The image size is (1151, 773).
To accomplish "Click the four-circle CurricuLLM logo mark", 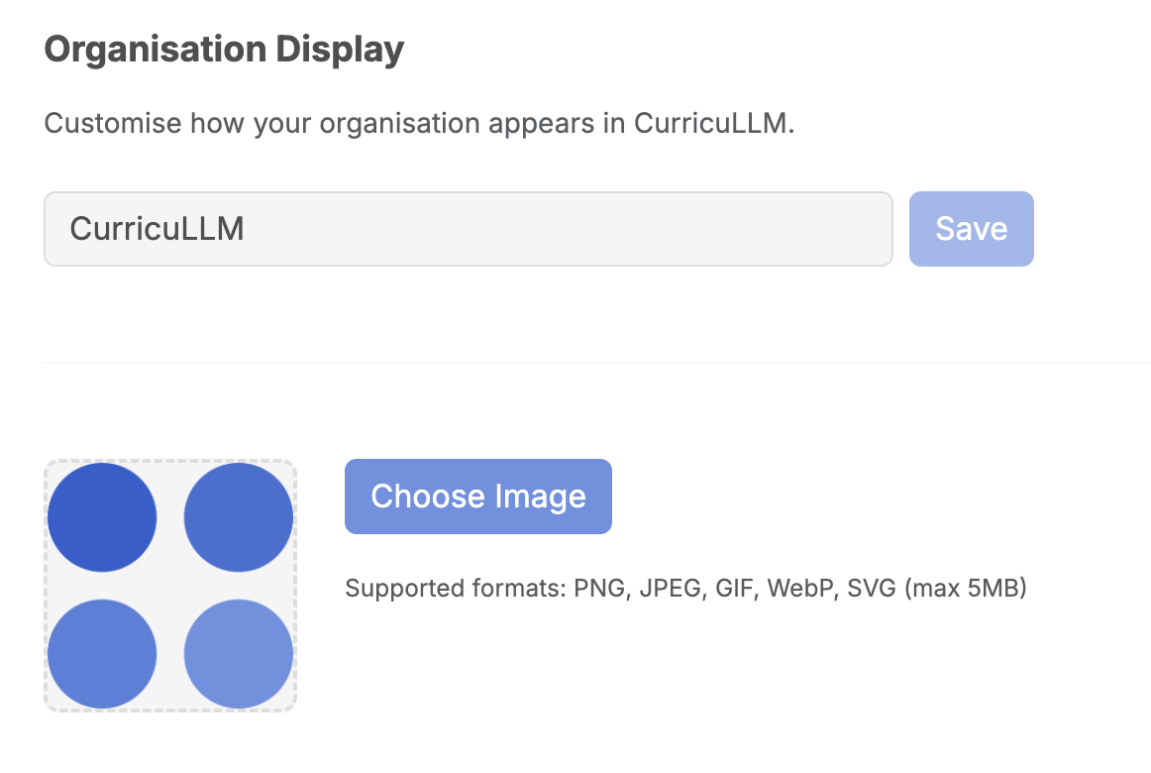I will (169, 585).
